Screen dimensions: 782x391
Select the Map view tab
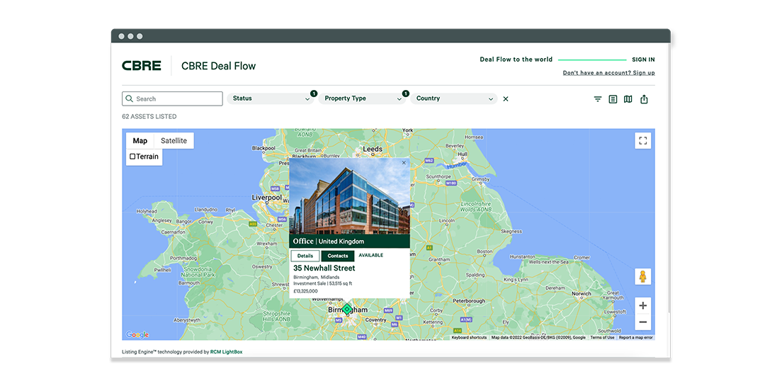140,141
